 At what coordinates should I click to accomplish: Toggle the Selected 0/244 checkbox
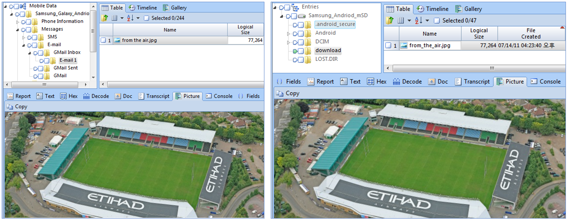(x=147, y=18)
